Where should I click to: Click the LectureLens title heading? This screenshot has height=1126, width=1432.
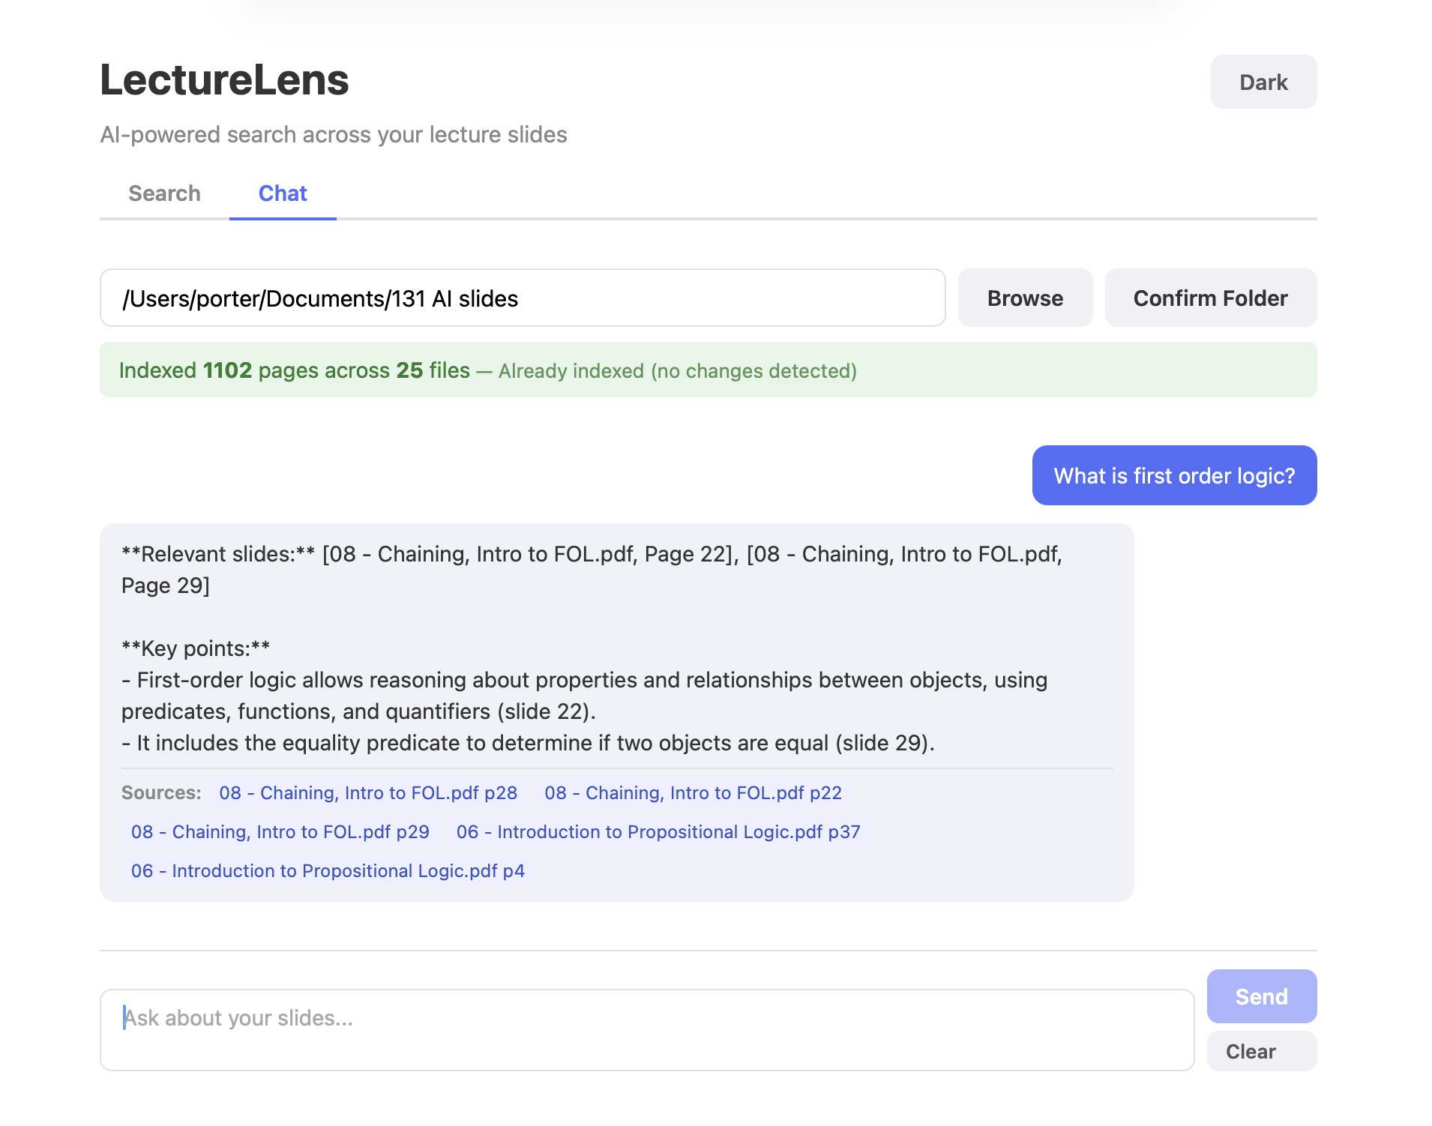[224, 79]
